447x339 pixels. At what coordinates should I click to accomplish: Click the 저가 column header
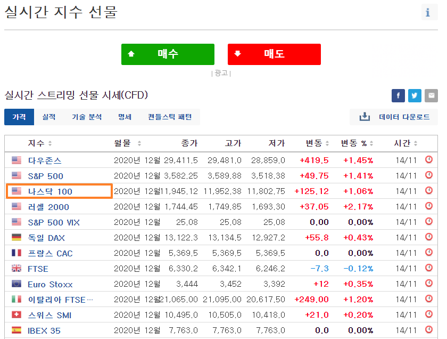pyautogui.click(x=277, y=143)
